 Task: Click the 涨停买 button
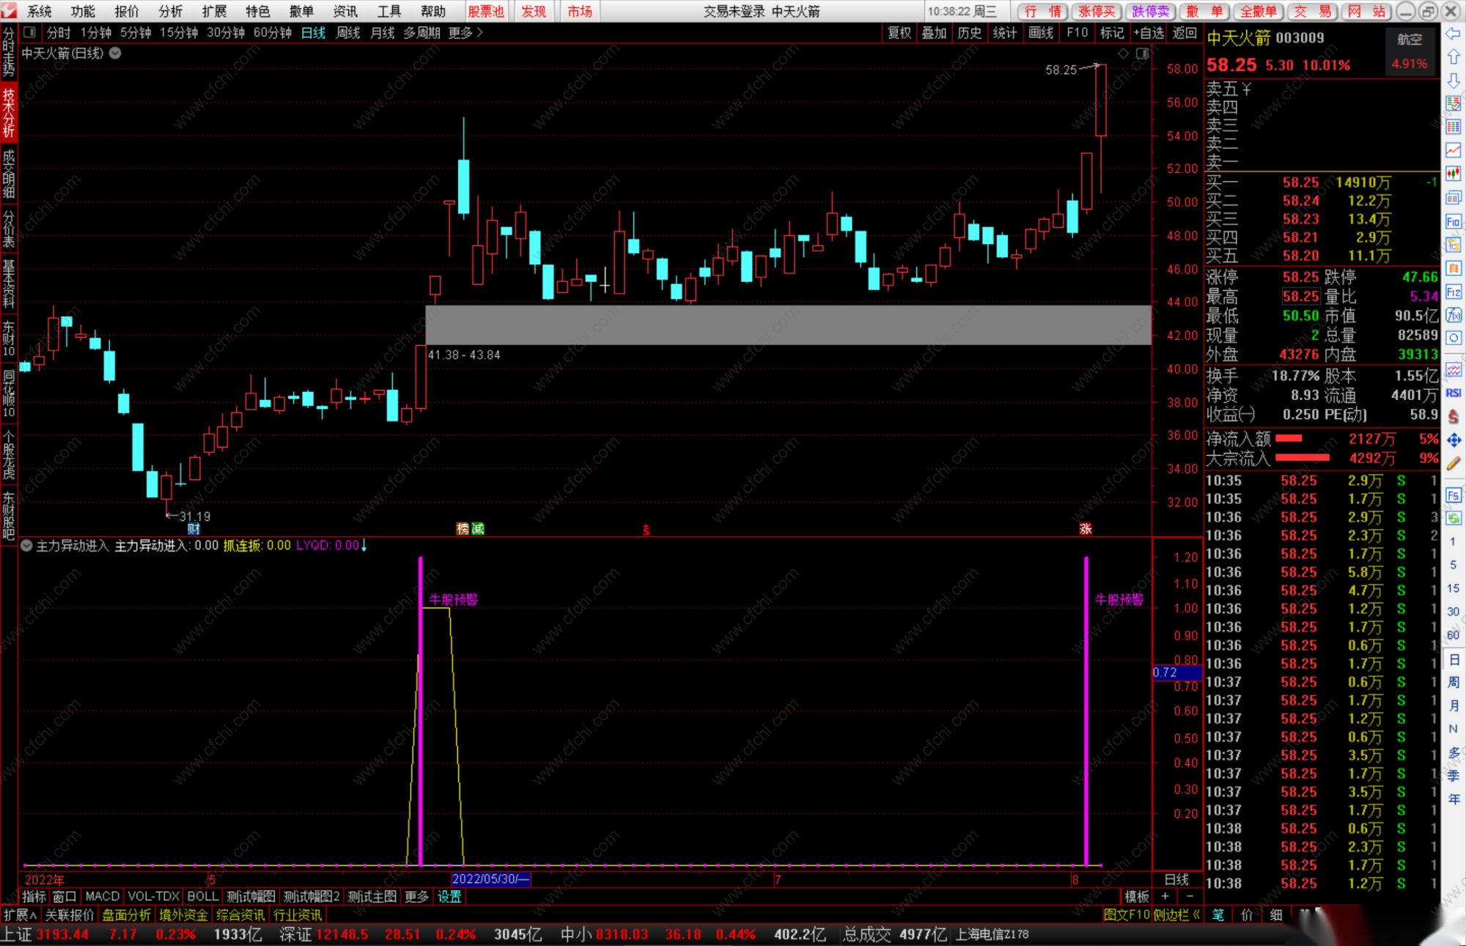point(1097,11)
